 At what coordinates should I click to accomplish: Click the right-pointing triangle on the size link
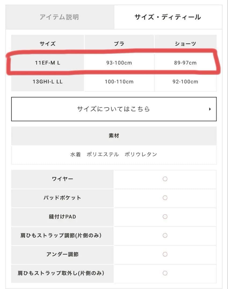(210, 109)
